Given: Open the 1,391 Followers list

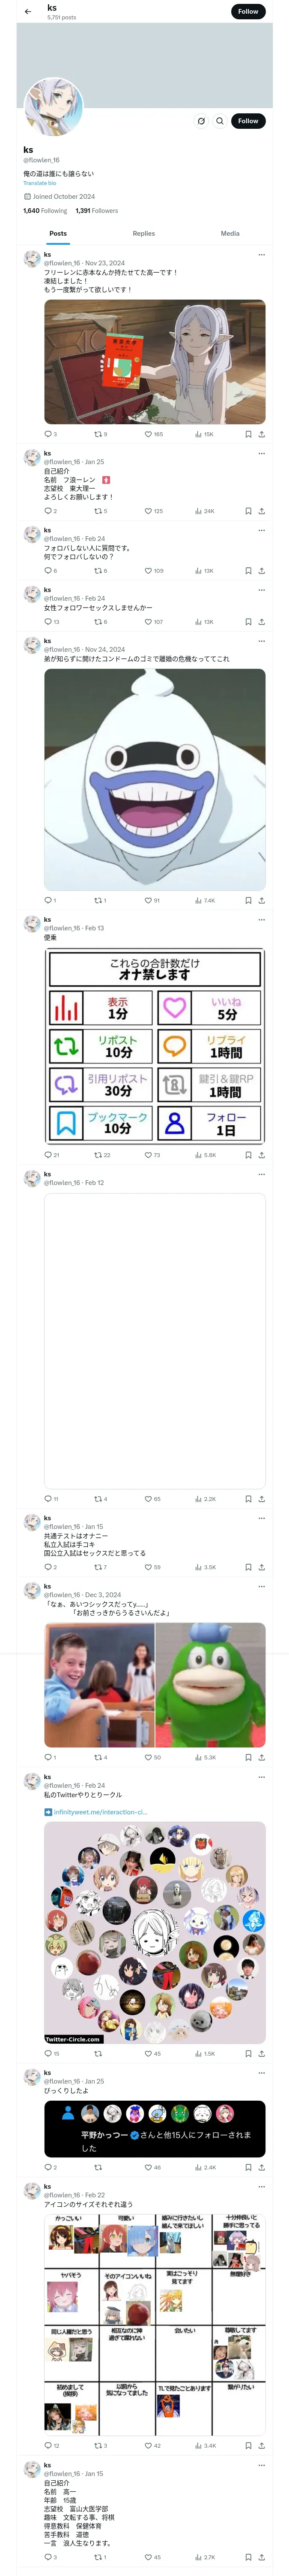Looking at the screenshot, I should click(x=97, y=211).
